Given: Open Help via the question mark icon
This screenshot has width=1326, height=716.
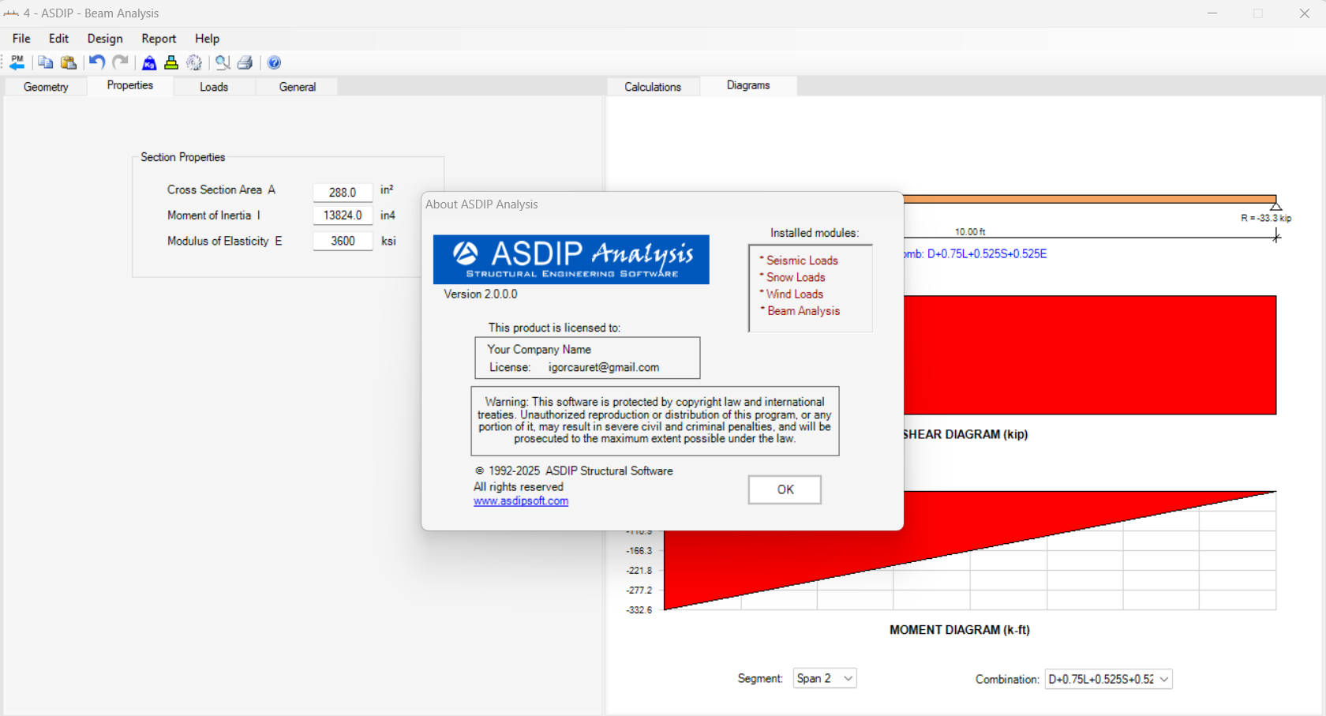Looking at the screenshot, I should pos(274,62).
